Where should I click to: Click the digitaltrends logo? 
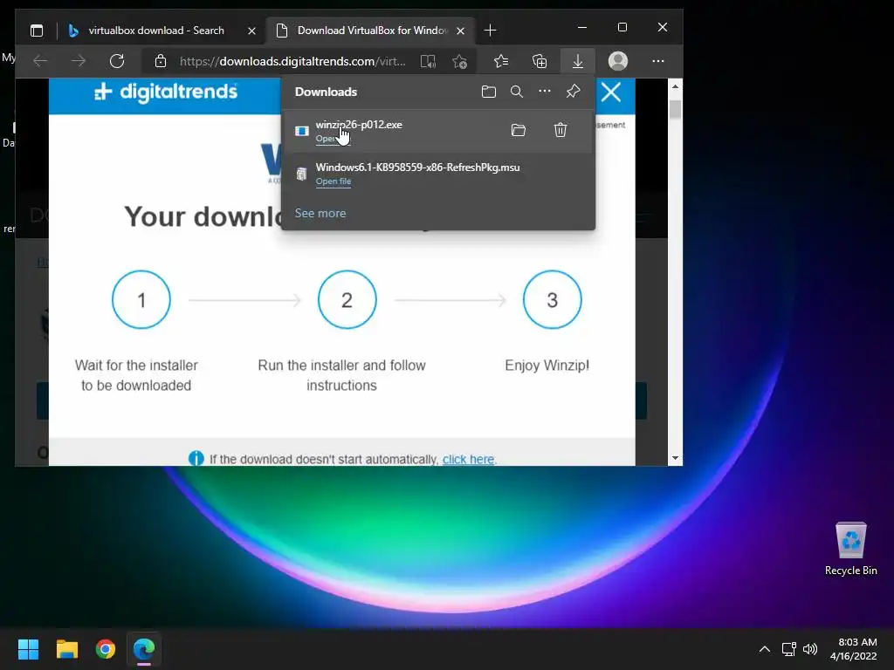click(x=166, y=92)
